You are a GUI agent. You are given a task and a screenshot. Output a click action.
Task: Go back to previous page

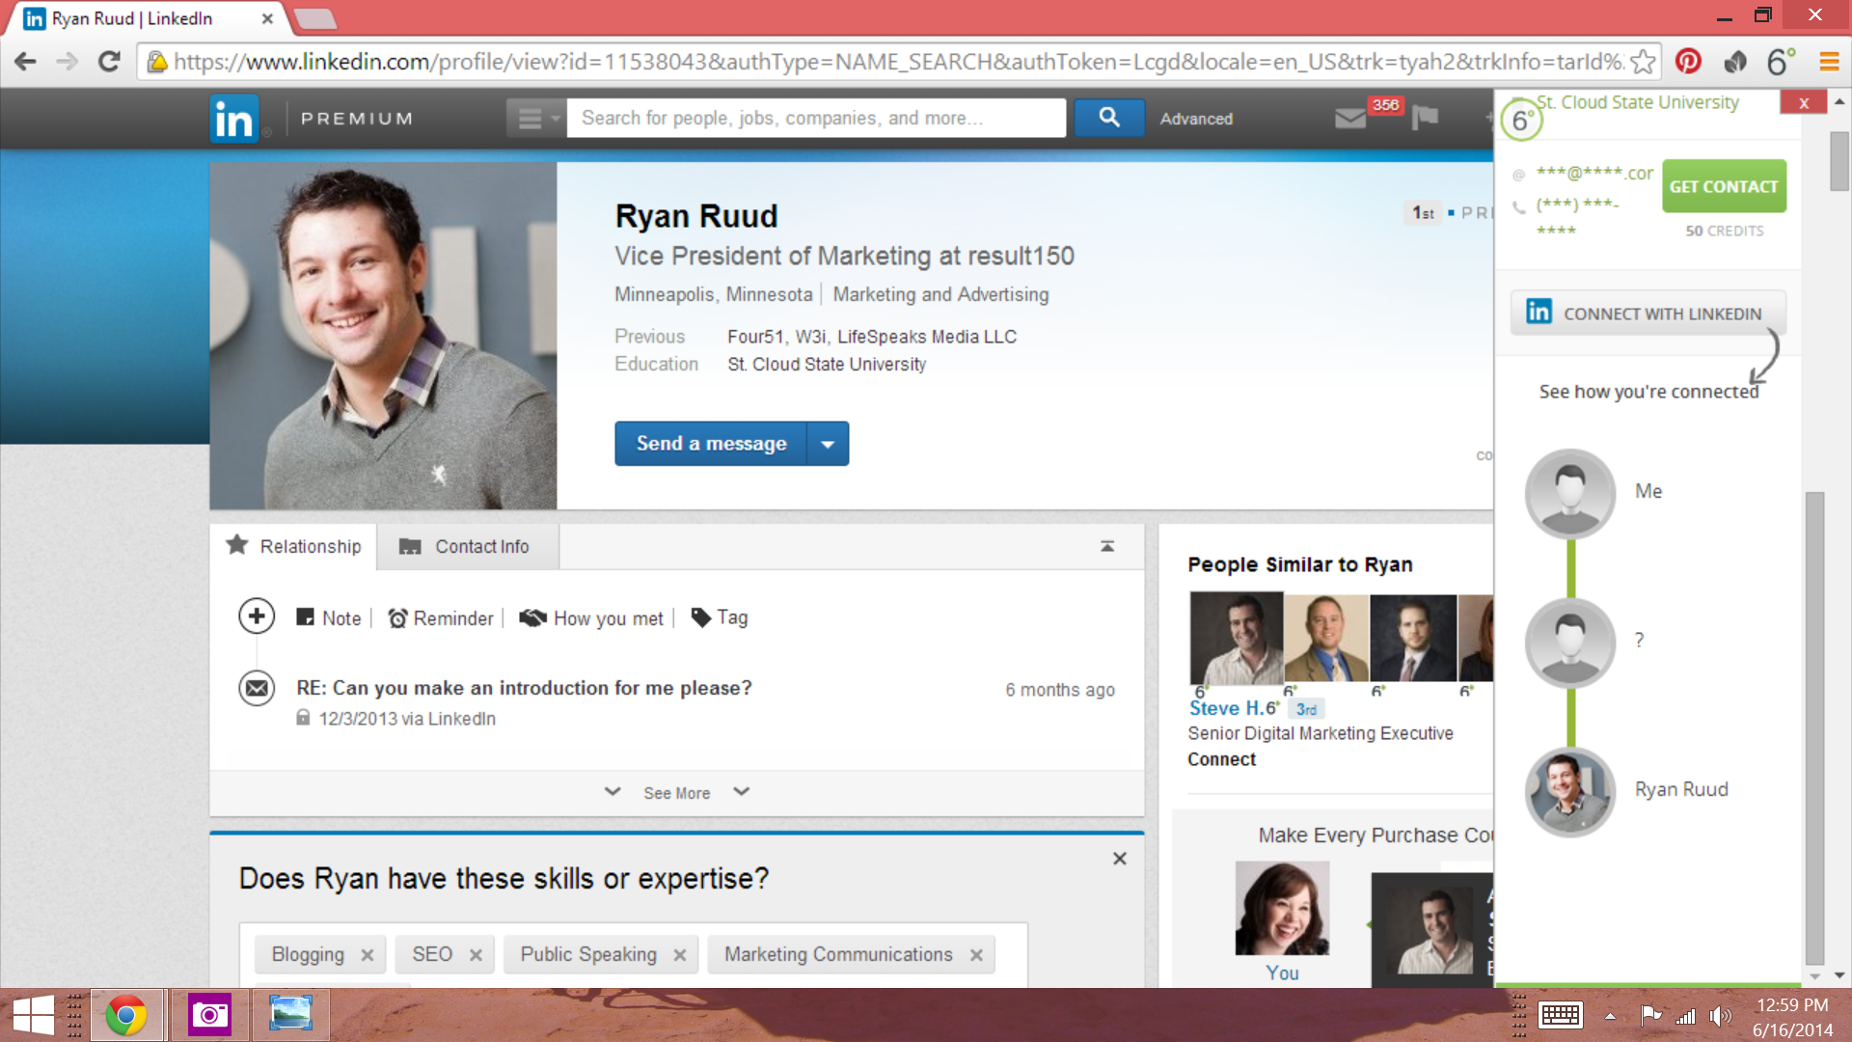point(25,62)
